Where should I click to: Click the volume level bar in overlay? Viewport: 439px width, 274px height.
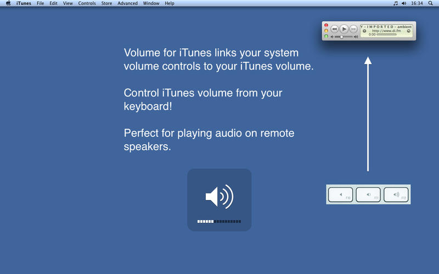(219, 221)
